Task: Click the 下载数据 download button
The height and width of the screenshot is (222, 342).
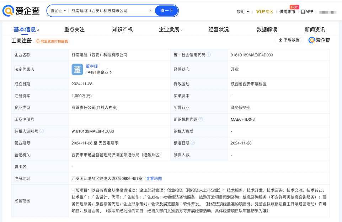Action: tap(289, 40)
